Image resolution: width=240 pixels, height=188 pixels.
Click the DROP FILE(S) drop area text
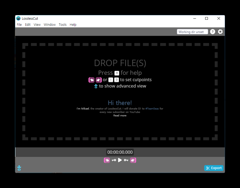click(120, 63)
